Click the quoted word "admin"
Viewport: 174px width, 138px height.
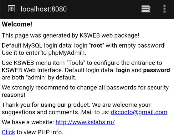36,77
